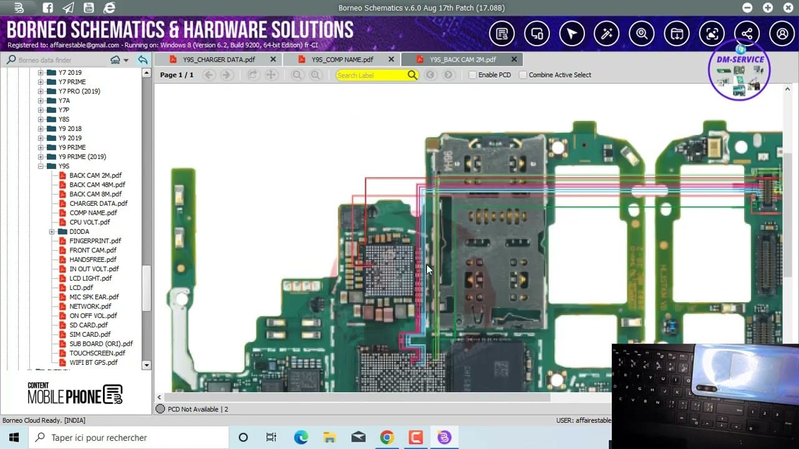Collapse the Y9S folder in tree
The image size is (799, 449).
(x=41, y=166)
